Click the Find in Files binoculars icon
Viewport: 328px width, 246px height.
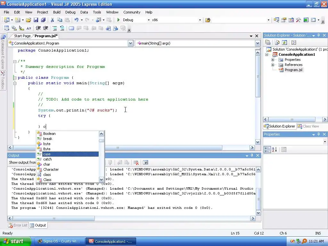pos(208,20)
